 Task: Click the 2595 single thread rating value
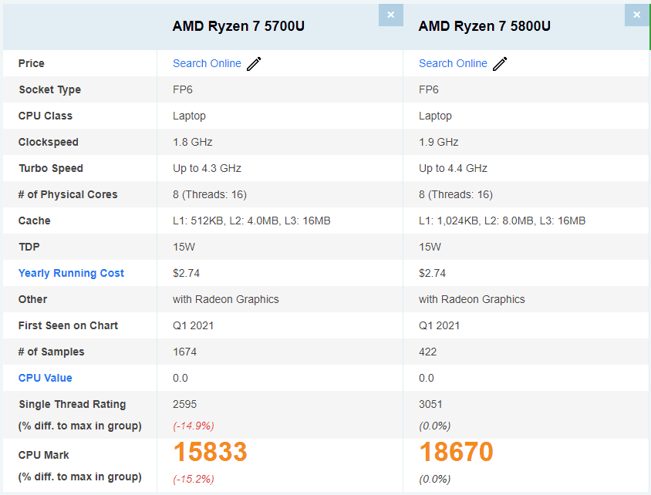tap(185, 404)
